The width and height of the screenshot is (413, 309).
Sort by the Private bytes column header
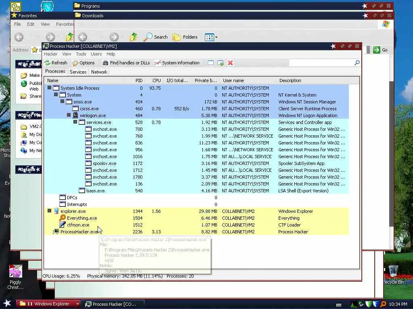(205, 80)
